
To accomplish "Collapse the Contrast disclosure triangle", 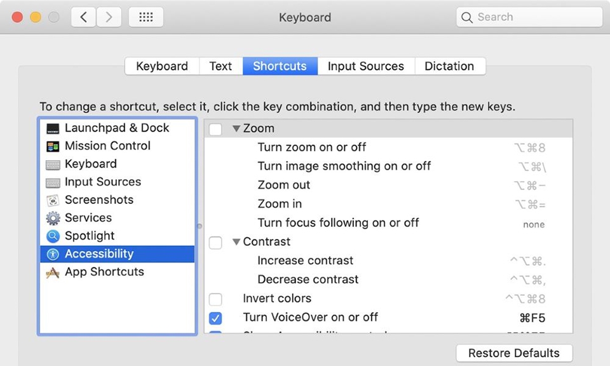I will coord(236,242).
